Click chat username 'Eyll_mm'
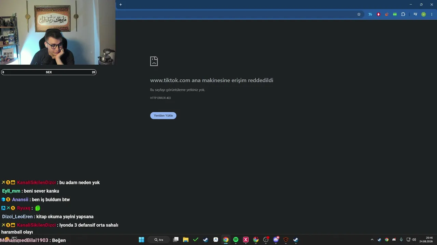Viewport: 437px width, 245px height. click(11, 191)
